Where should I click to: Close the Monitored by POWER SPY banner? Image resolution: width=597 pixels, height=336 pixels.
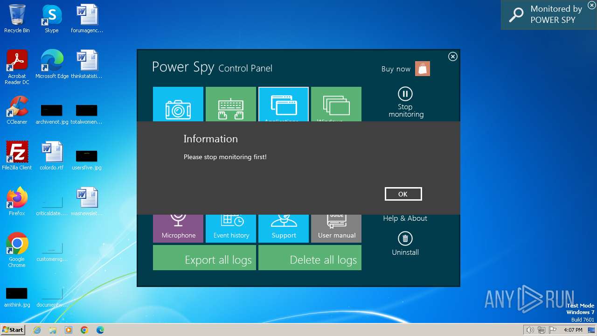(x=591, y=5)
